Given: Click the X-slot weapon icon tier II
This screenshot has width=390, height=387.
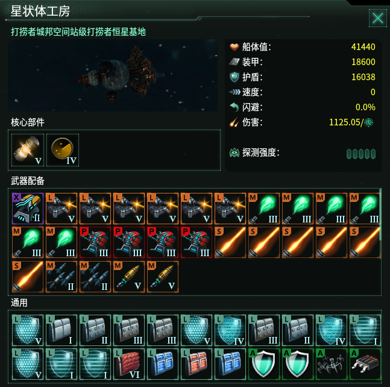Looking at the screenshot, I should pos(28,209).
